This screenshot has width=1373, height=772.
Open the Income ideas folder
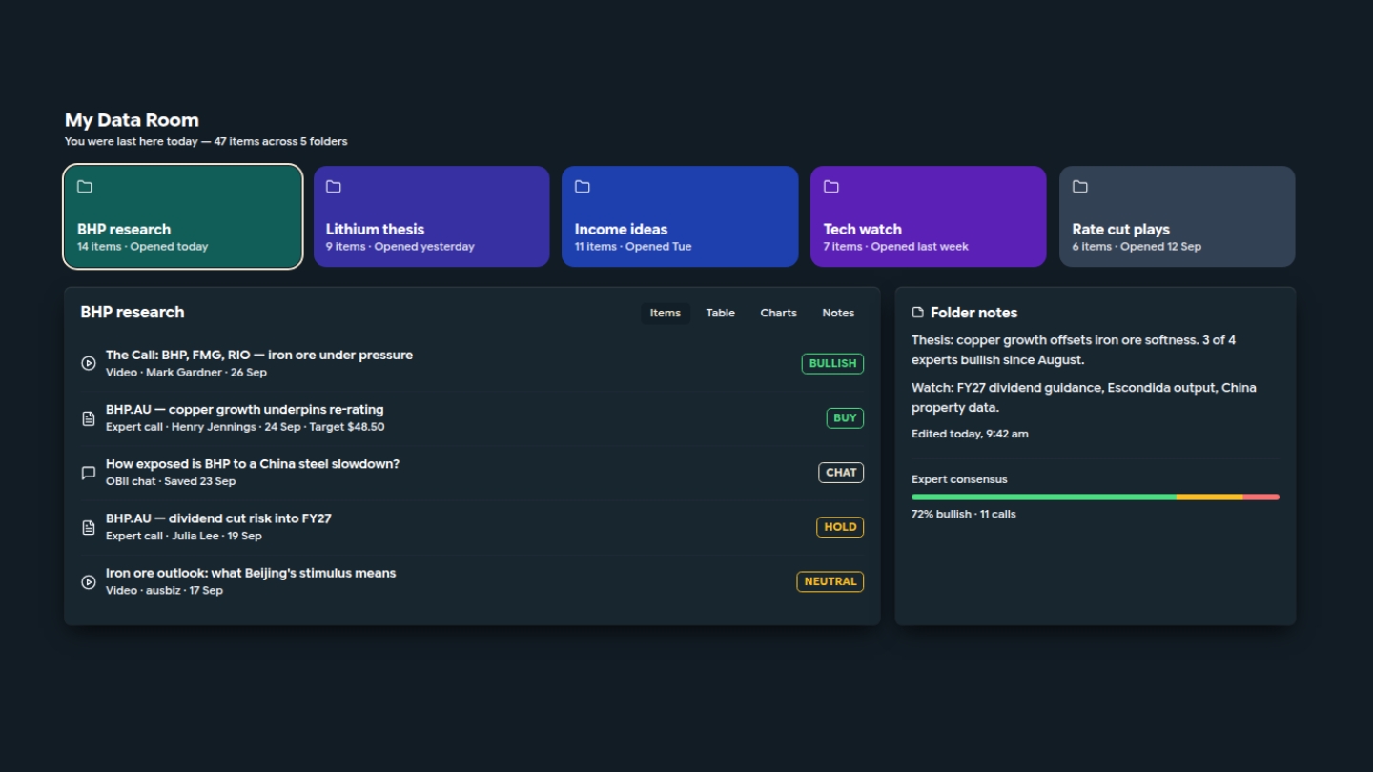click(680, 216)
